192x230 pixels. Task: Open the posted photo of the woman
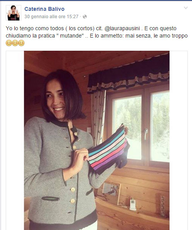pos(97,141)
